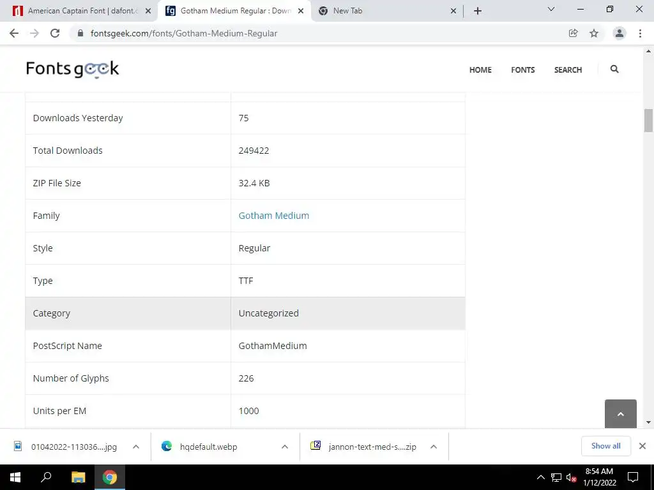This screenshot has height=490, width=654.
Task: Click scrollbar up arrow
Action: pyautogui.click(x=649, y=52)
